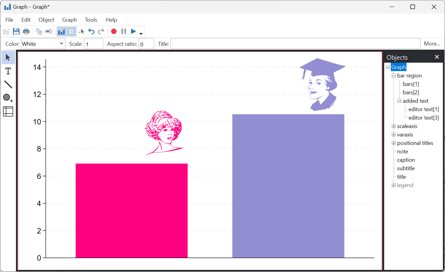The height and width of the screenshot is (272, 445).
Task: Open the Graph menu
Action: (x=69, y=20)
